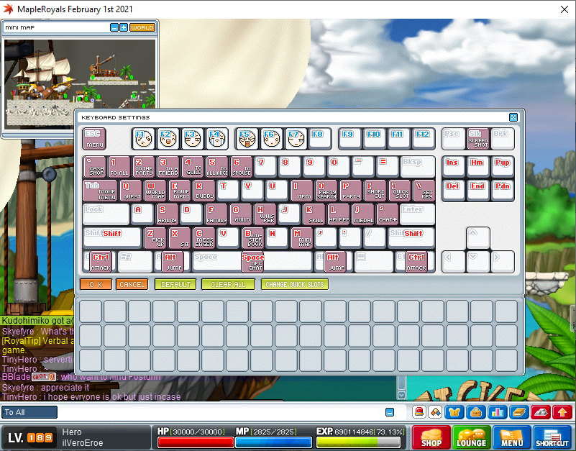Open the equipment shirt icon
The height and width of the screenshot is (451, 576).
tap(454, 412)
